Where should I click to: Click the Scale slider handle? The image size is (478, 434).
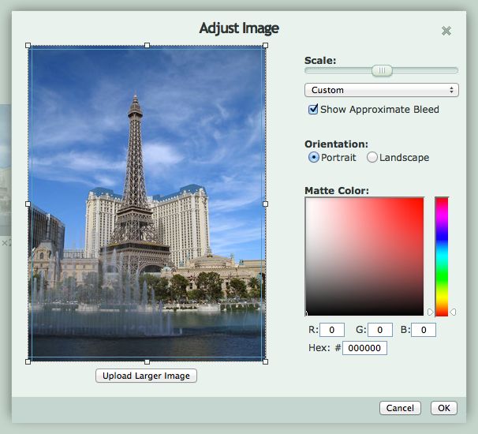382,71
